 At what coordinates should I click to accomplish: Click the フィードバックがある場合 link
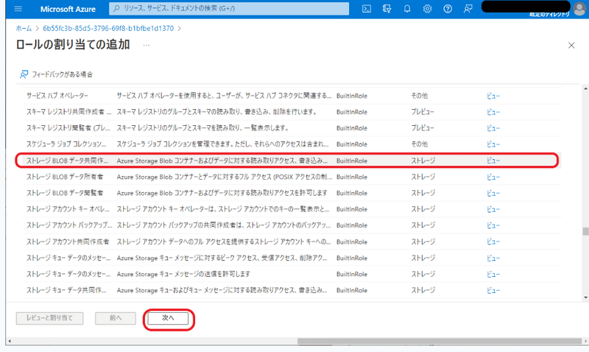(x=62, y=74)
